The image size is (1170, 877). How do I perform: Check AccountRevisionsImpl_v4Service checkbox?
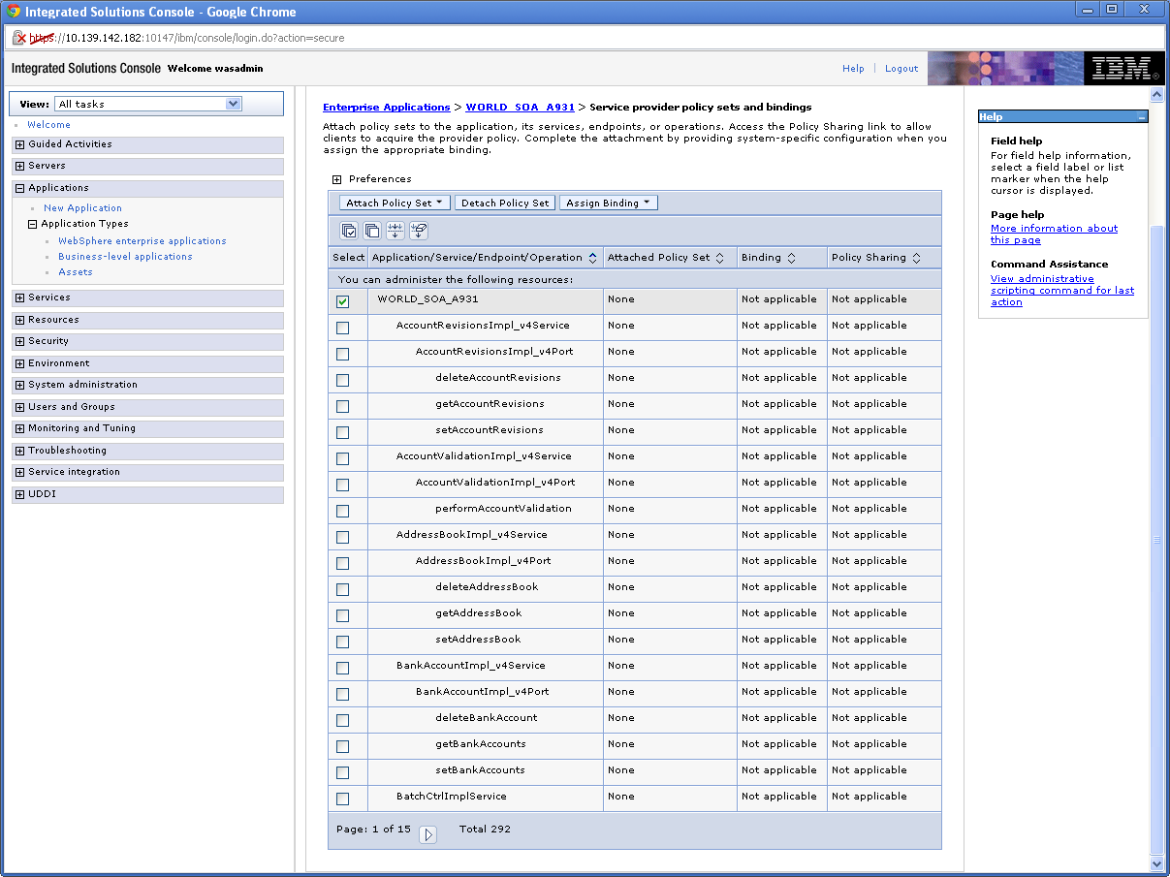[x=342, y=328]
